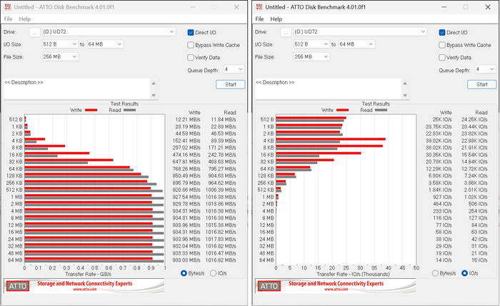Image resolution: width=500 pixels, height=306 pixels.
Task: Click the ATTO logo in the right window banner
Action: 269,287
